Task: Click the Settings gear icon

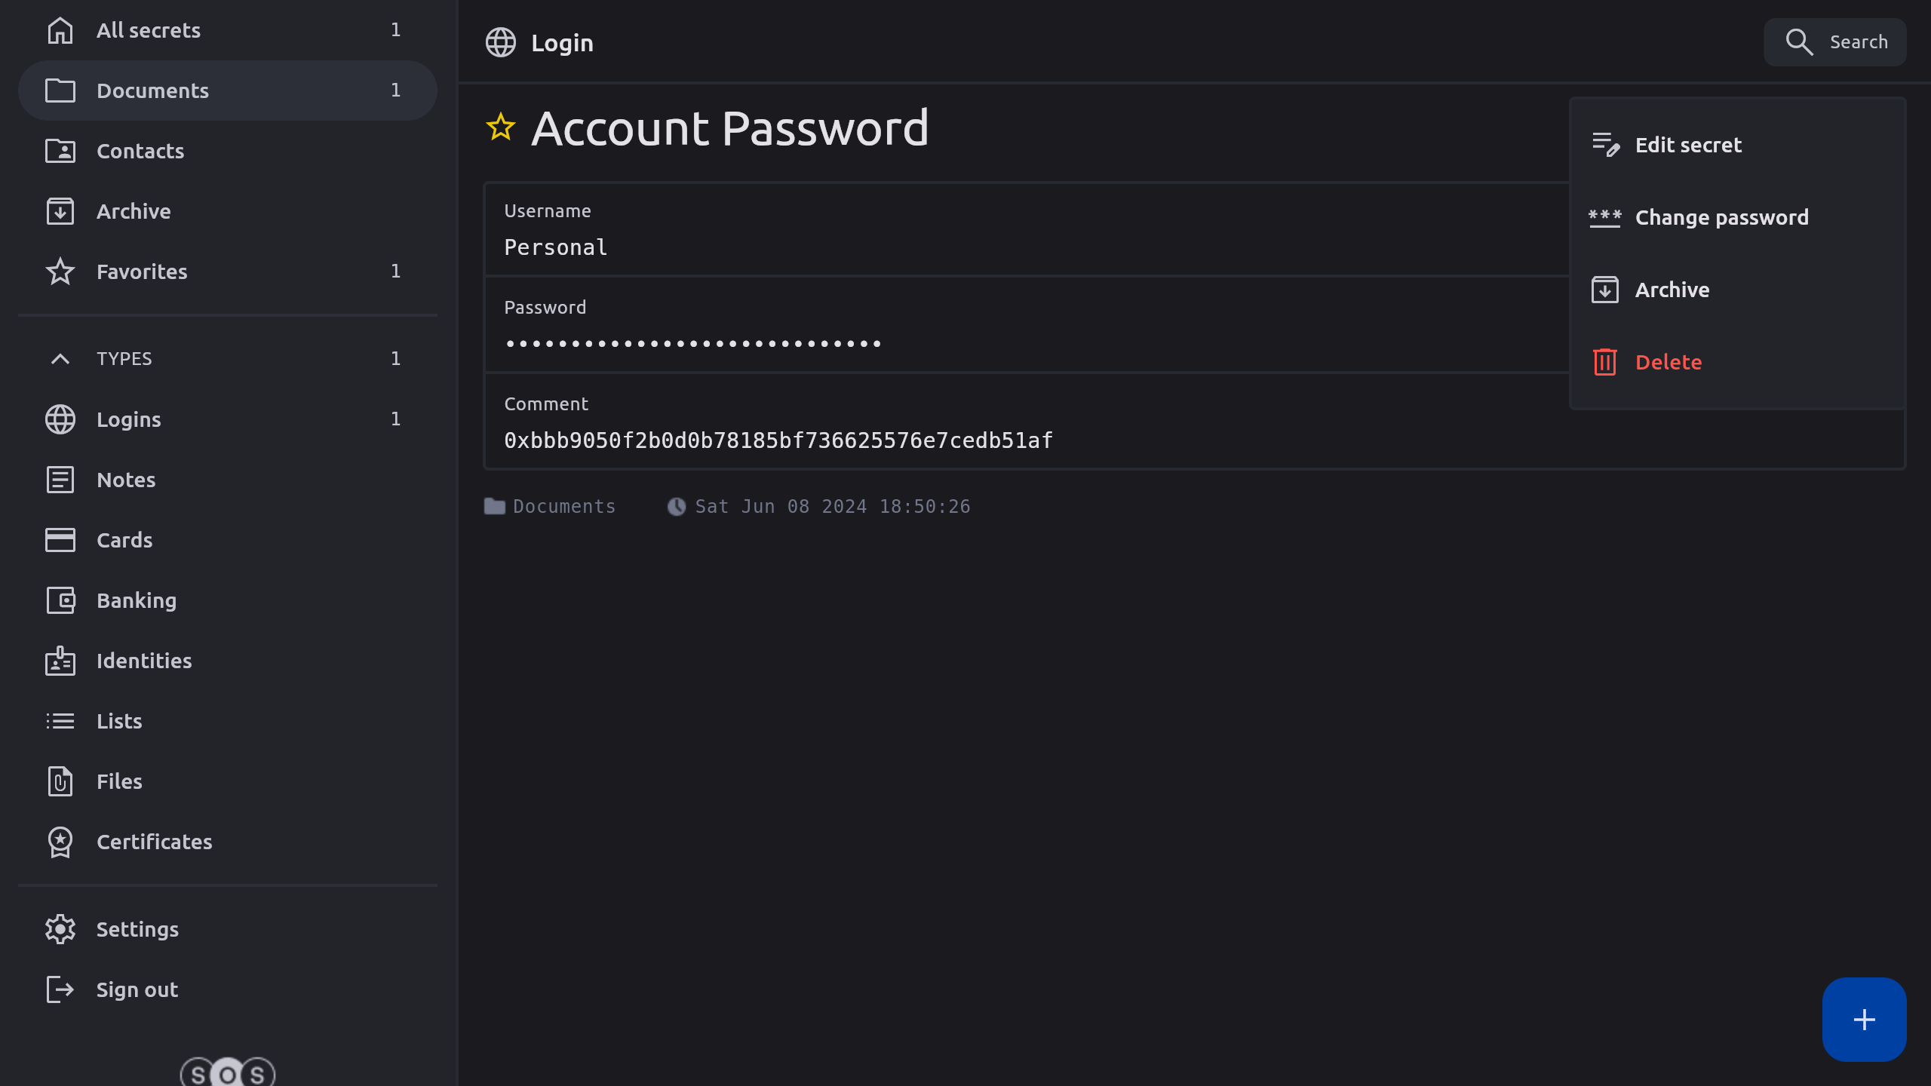Action: [60, 929]
